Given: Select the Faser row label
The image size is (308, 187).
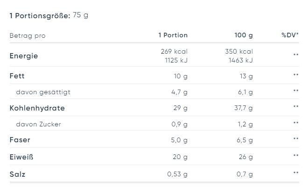Looking at the screenshot, I should tap(20, 140).
